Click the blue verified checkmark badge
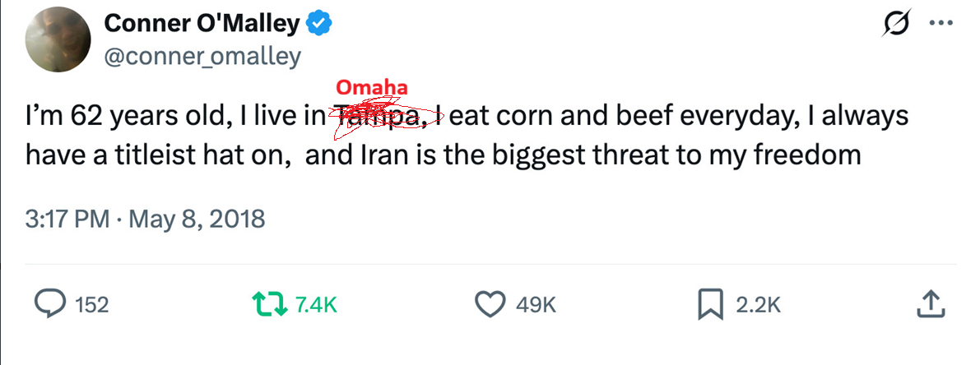Screen dimensions: 980x365 click(319, 25)
